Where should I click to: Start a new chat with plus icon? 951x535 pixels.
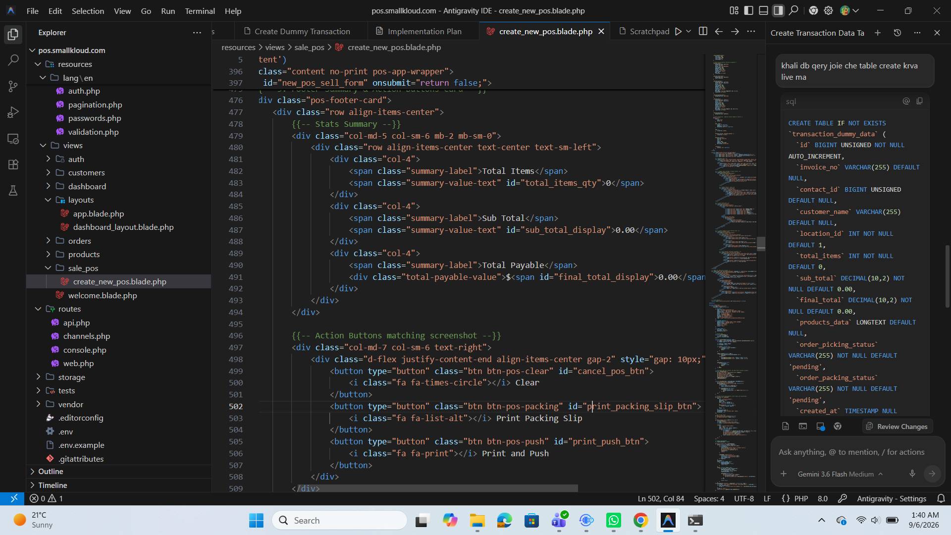pyautogui.click(x=878, y=33)
